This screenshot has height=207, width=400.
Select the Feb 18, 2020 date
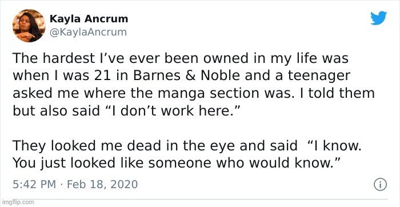coord(102,184)
